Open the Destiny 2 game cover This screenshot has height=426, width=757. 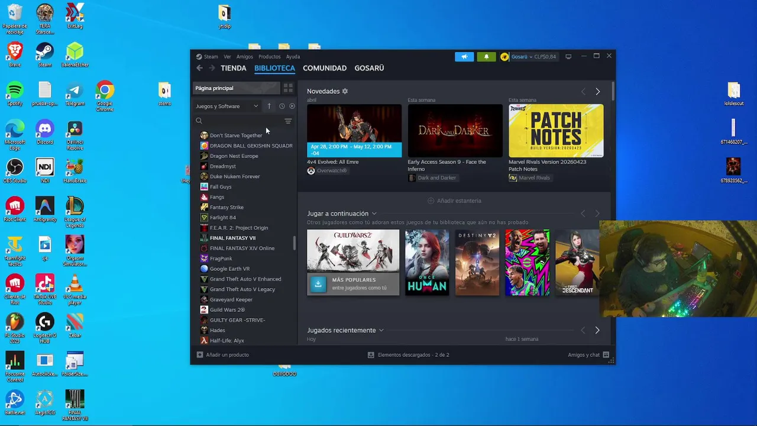[x=477, y=262]
